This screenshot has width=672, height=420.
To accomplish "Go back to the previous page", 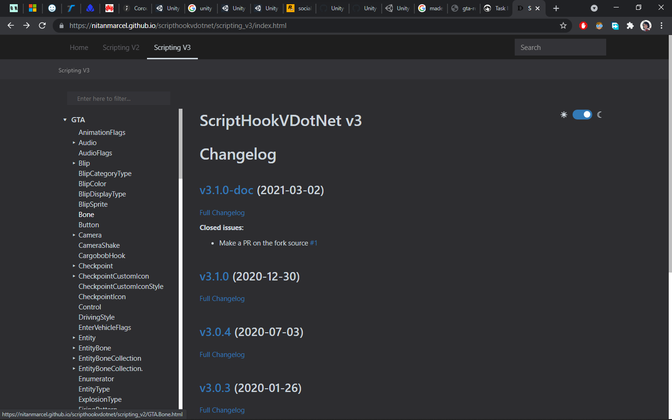I will 11,26.
